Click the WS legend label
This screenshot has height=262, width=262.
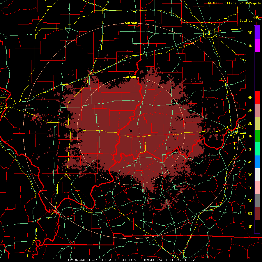pyautogui.click(x=250, y=162)
